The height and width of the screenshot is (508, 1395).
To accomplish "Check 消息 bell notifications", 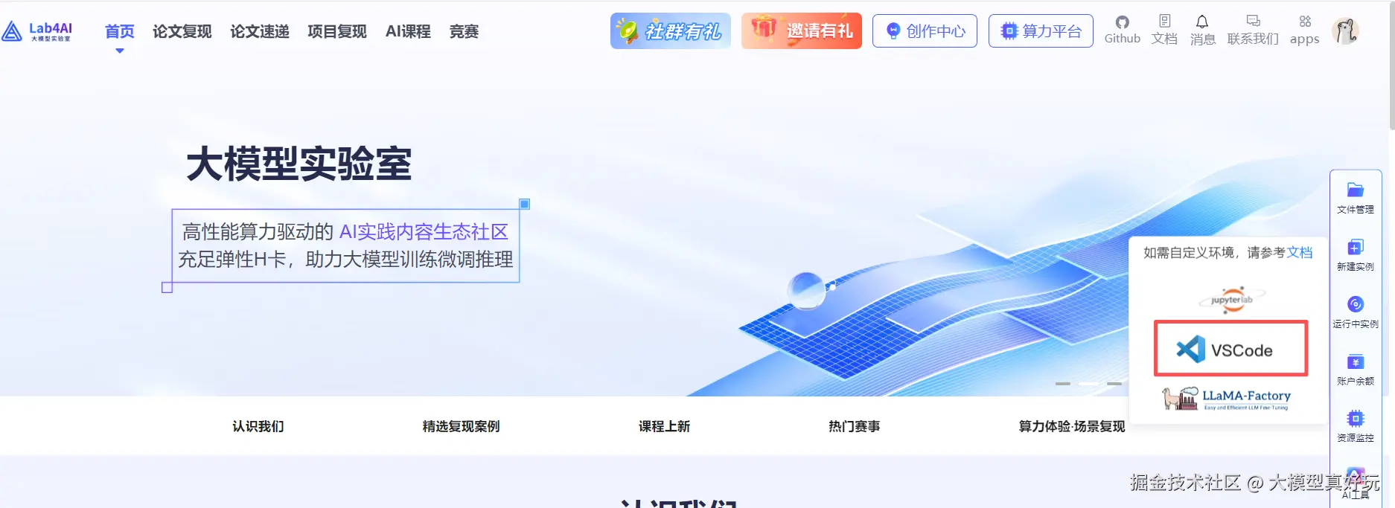I will (1202, 30).
